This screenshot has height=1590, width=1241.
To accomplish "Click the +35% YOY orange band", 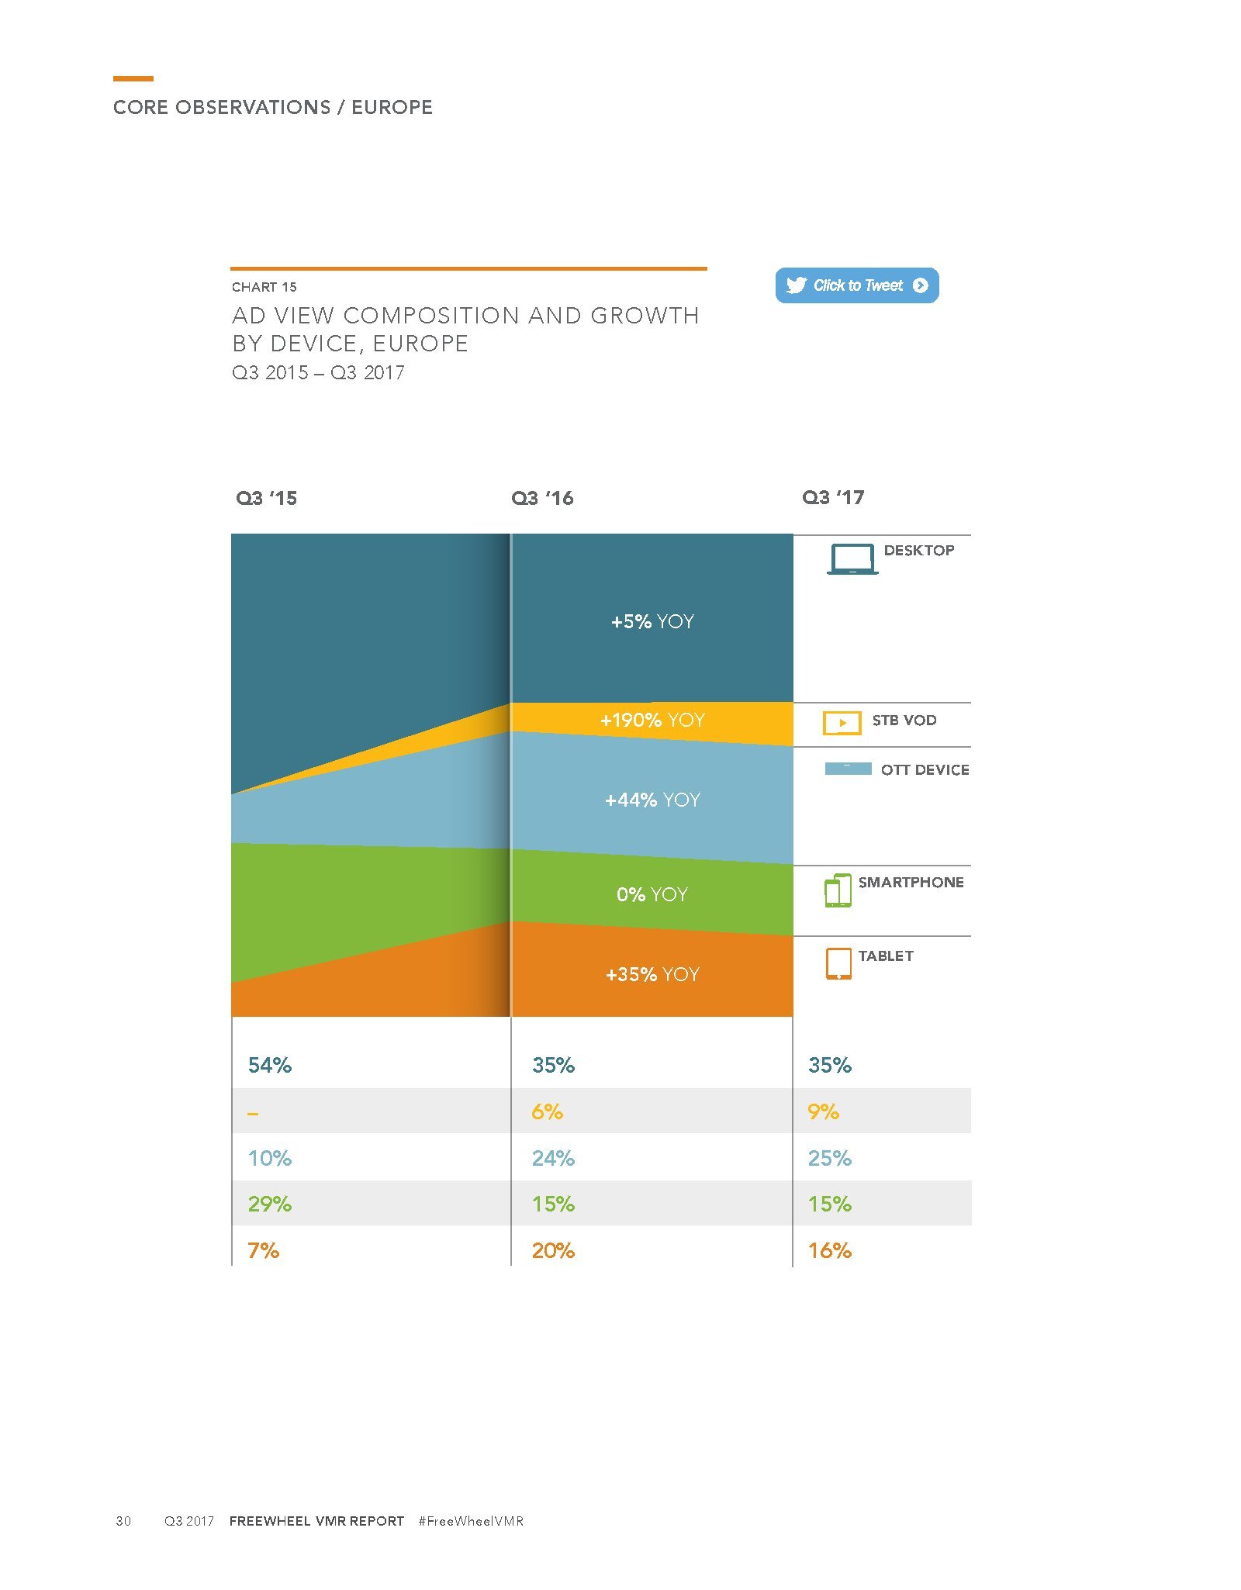I will pyautogui.click(x=652, y=974).
